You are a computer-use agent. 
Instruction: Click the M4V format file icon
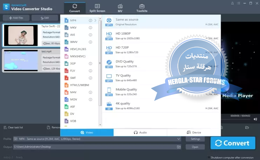click(66, 92)
